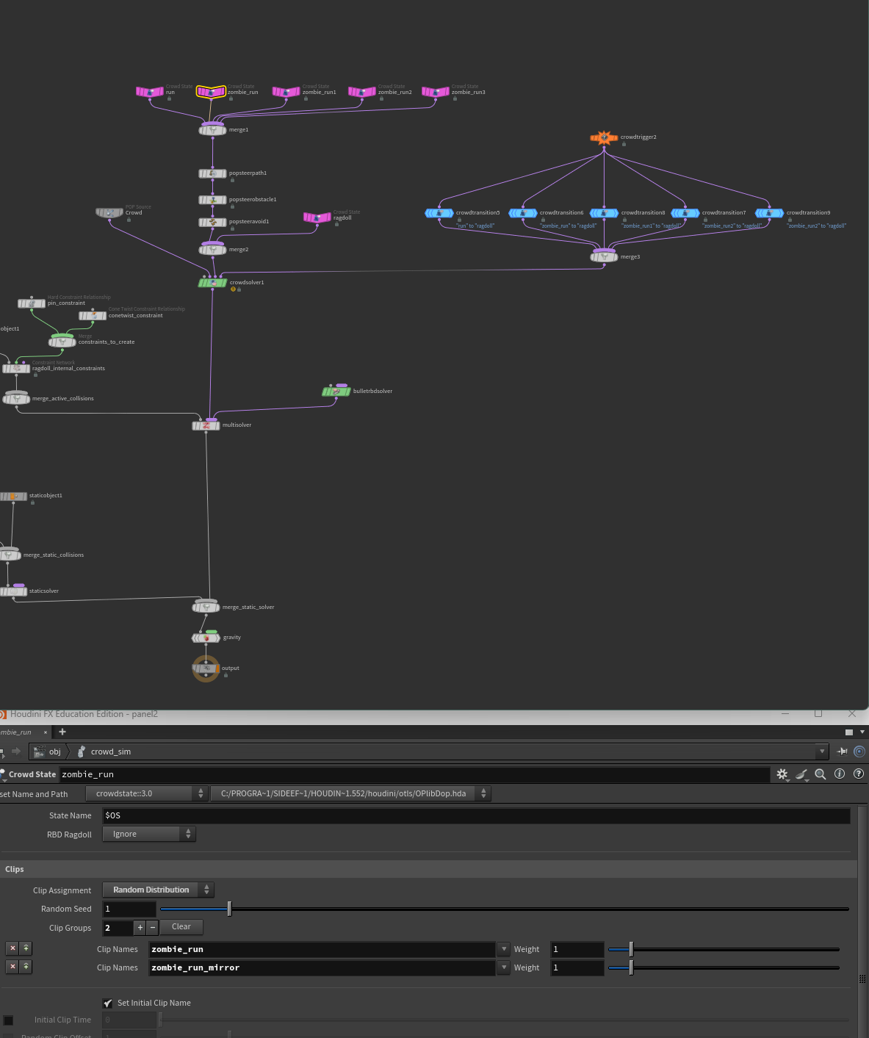Select the merge_static_solver node
Screen dimensions: 869x1038
[206, 607]
